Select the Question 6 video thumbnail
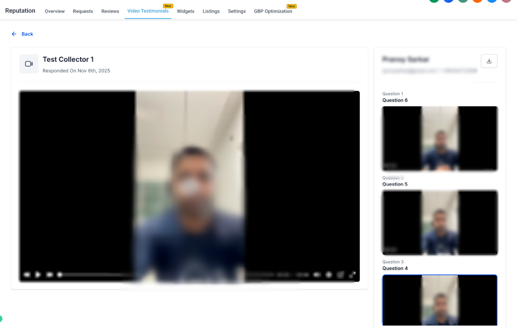This screenshot has height=329, width=517. pyautogui.click(x=440, y=138)
